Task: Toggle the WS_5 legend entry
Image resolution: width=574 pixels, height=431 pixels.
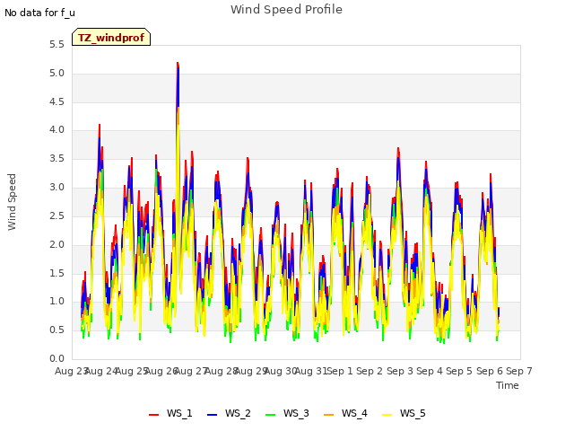Action: point(404,413)
